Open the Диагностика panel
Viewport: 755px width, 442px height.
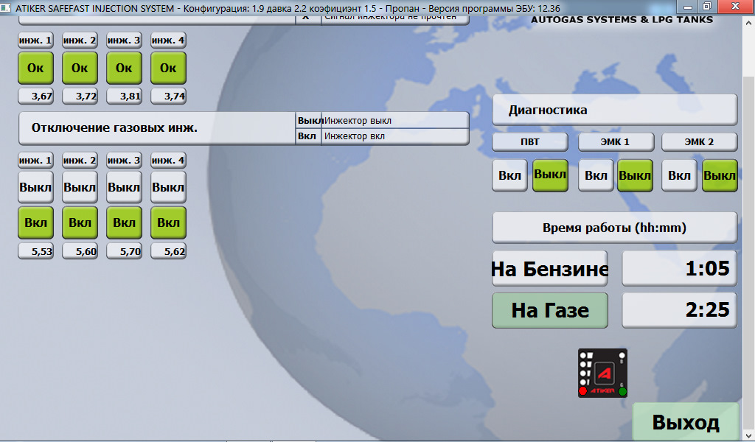coord(614,108)
